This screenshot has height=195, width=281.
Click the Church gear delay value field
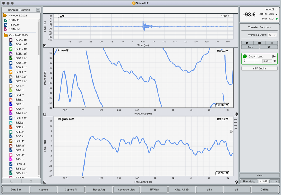tap(265, 61)
